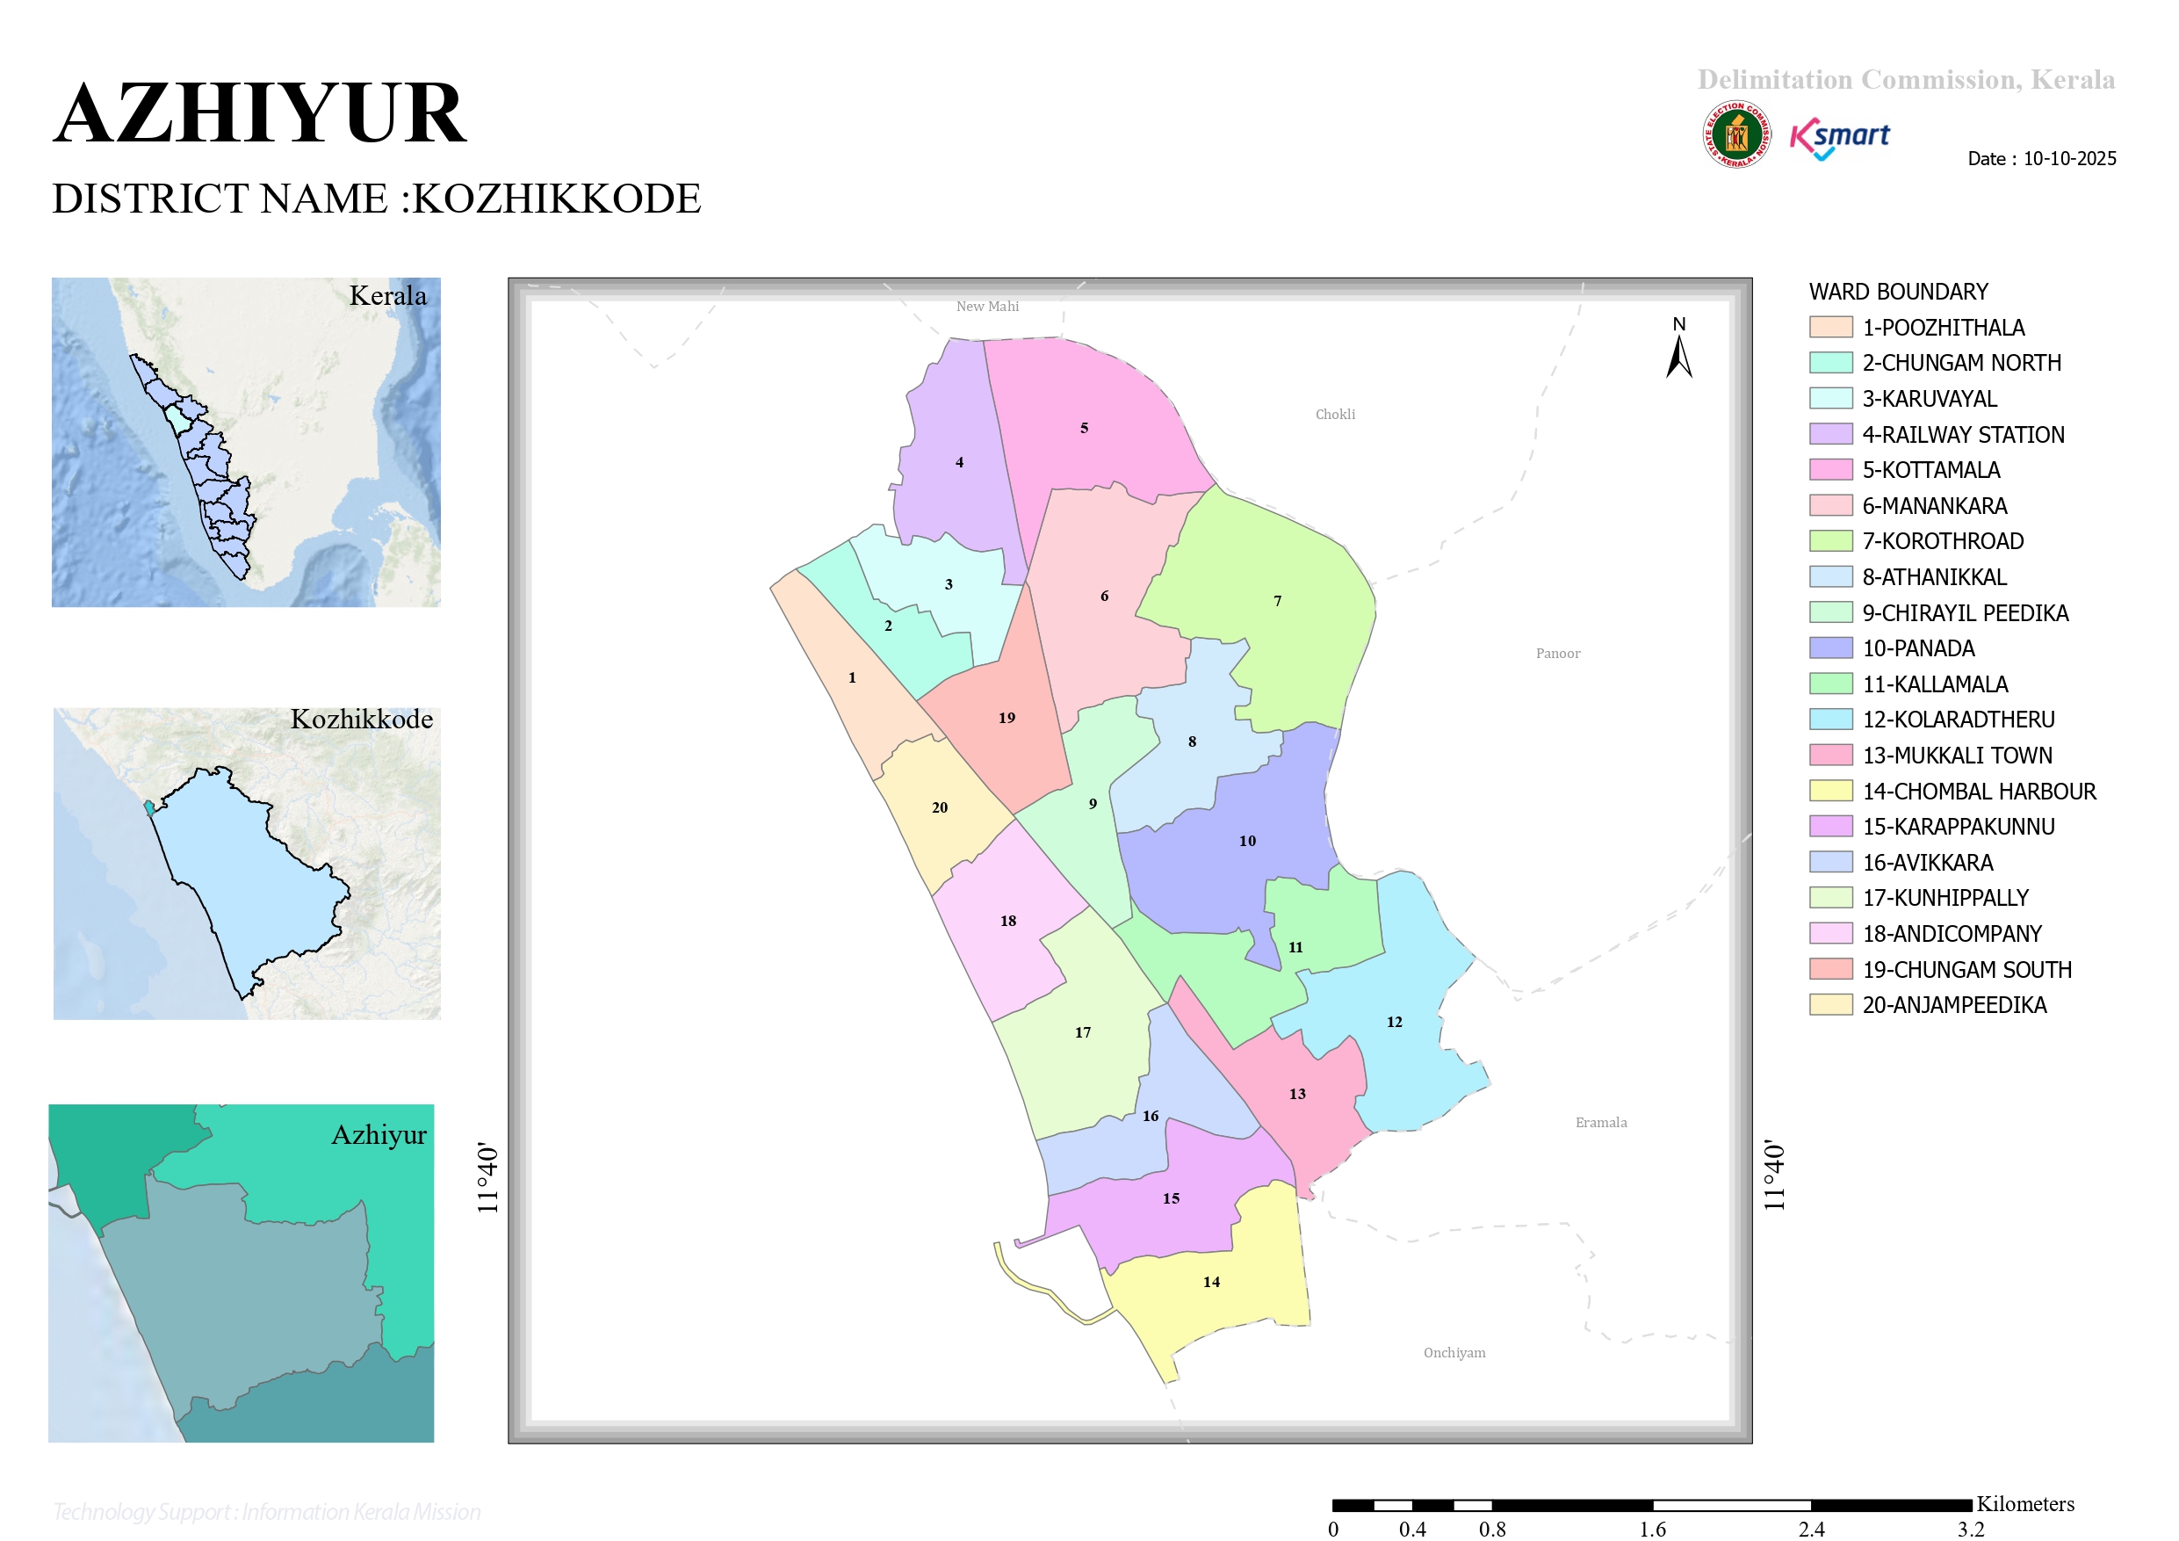Click ward 2 on the map
Viewport: 2179px width, 1541px height.
tap(888, 626)
